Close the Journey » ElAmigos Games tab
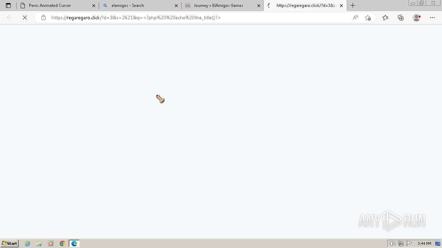Screen dimensions: 442x248 coord(259,6)
